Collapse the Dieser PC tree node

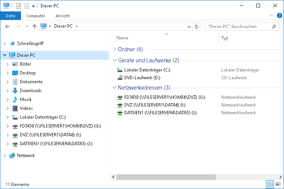tap(4, 55)
